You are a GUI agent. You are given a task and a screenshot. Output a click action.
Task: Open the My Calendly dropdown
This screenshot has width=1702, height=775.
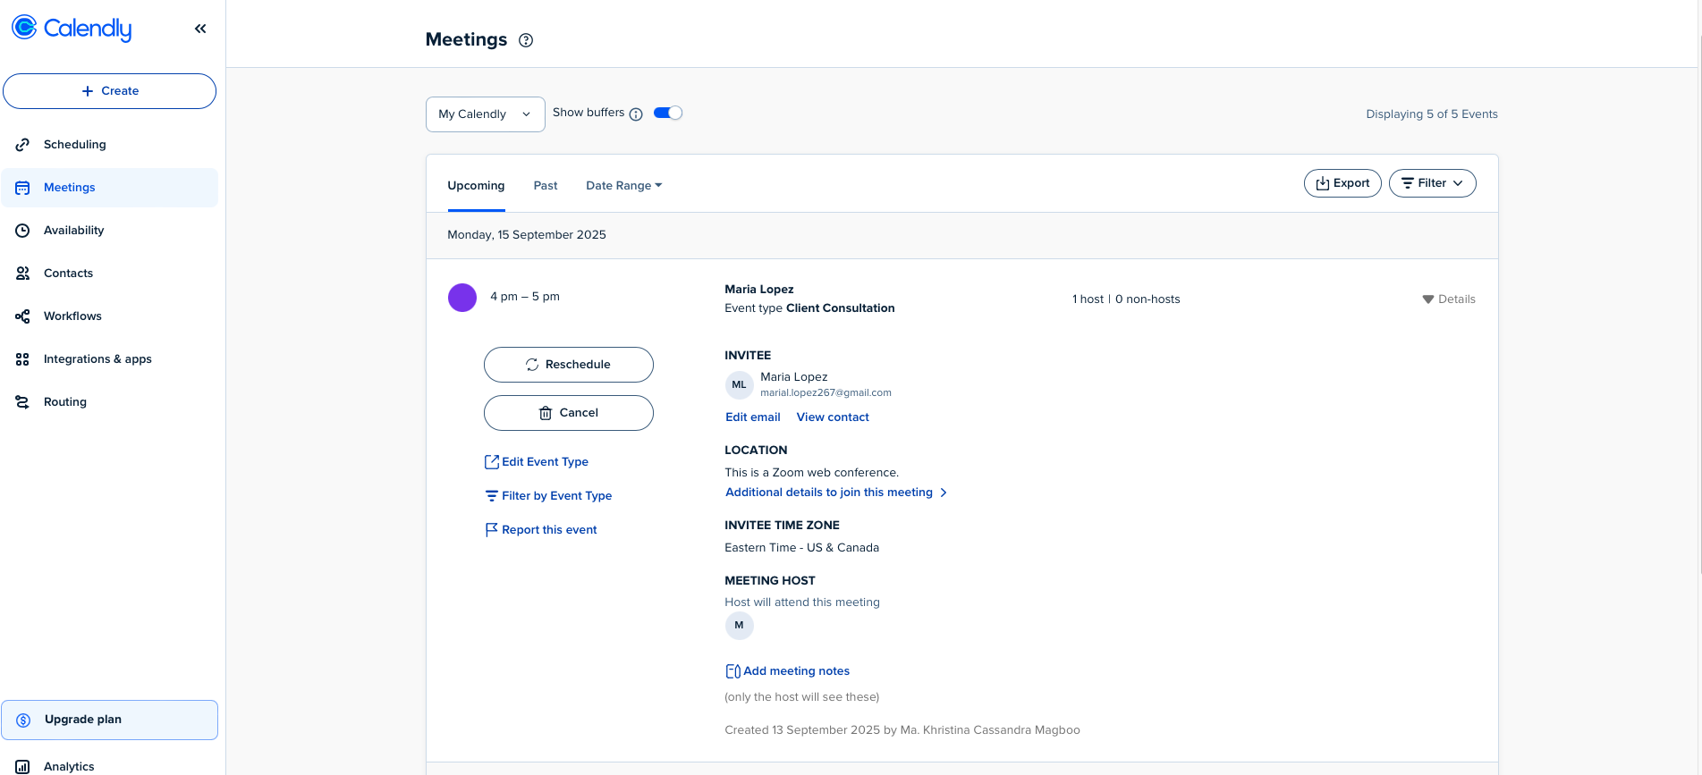pyautogui.click(x=485, y=114)
